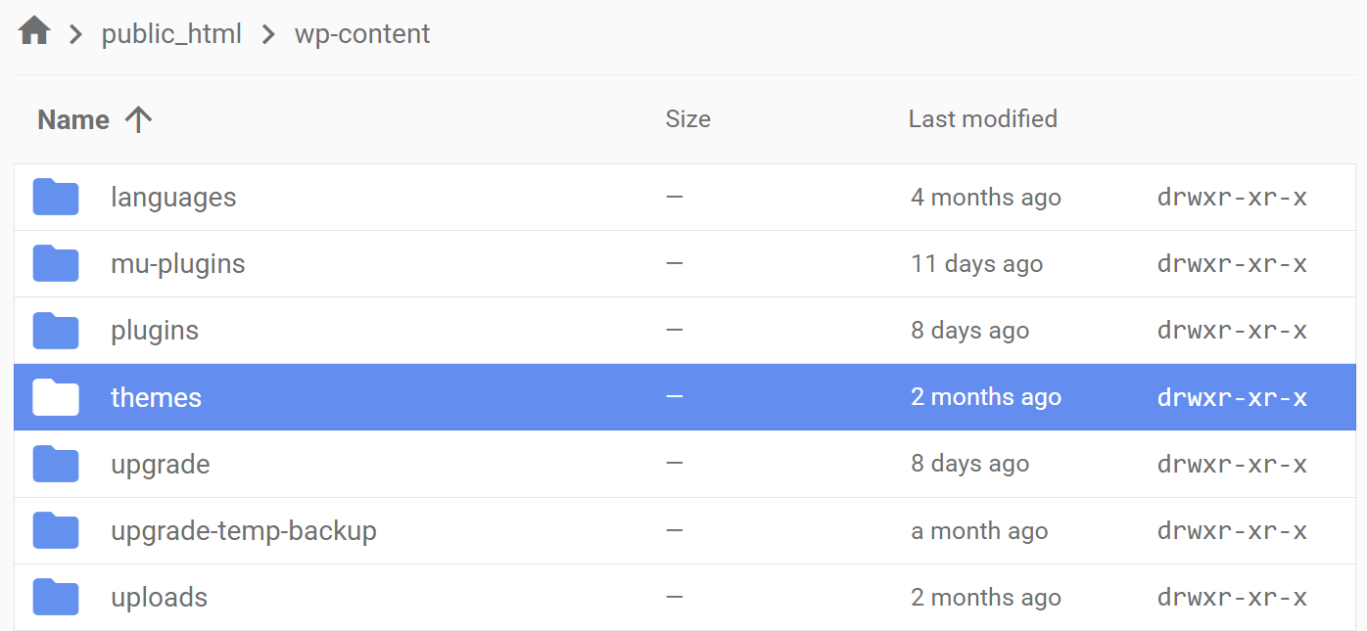Click the upgrade-temp-backup folder icon
Image resolution: width=1367 pixels, height=631 pixels.
[x=56, y=530]
